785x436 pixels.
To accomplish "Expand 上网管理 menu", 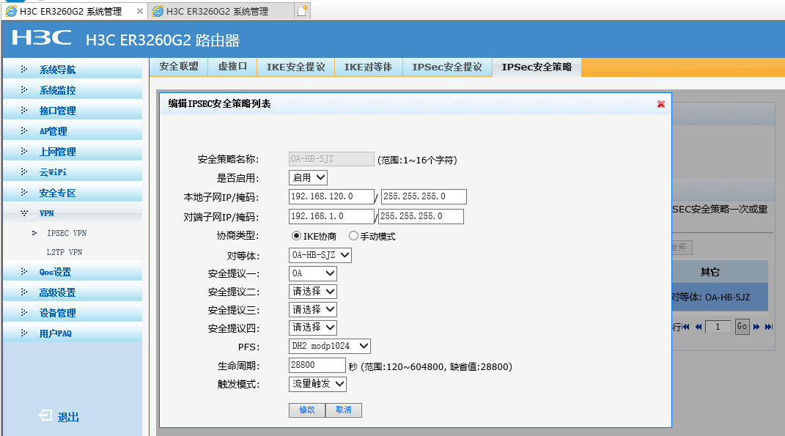I will [73, 152].
